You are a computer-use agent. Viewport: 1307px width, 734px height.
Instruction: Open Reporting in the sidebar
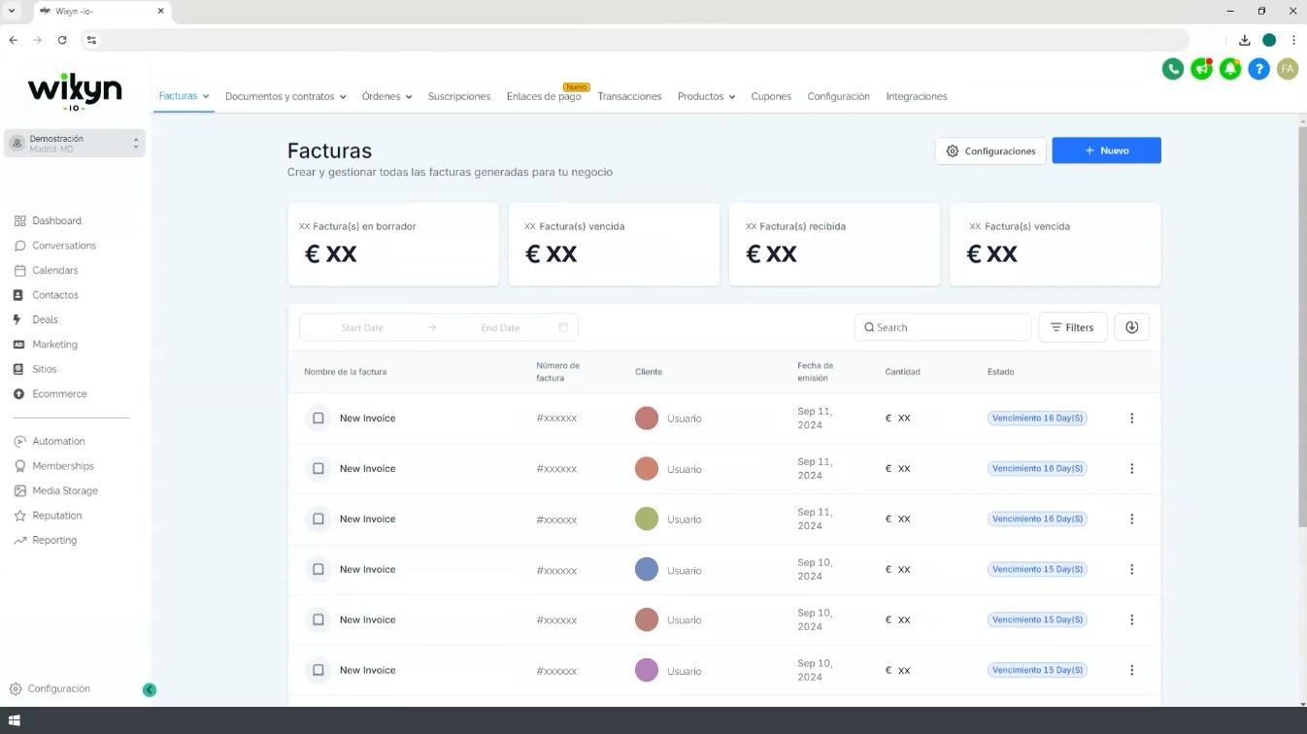click(54, 541)
